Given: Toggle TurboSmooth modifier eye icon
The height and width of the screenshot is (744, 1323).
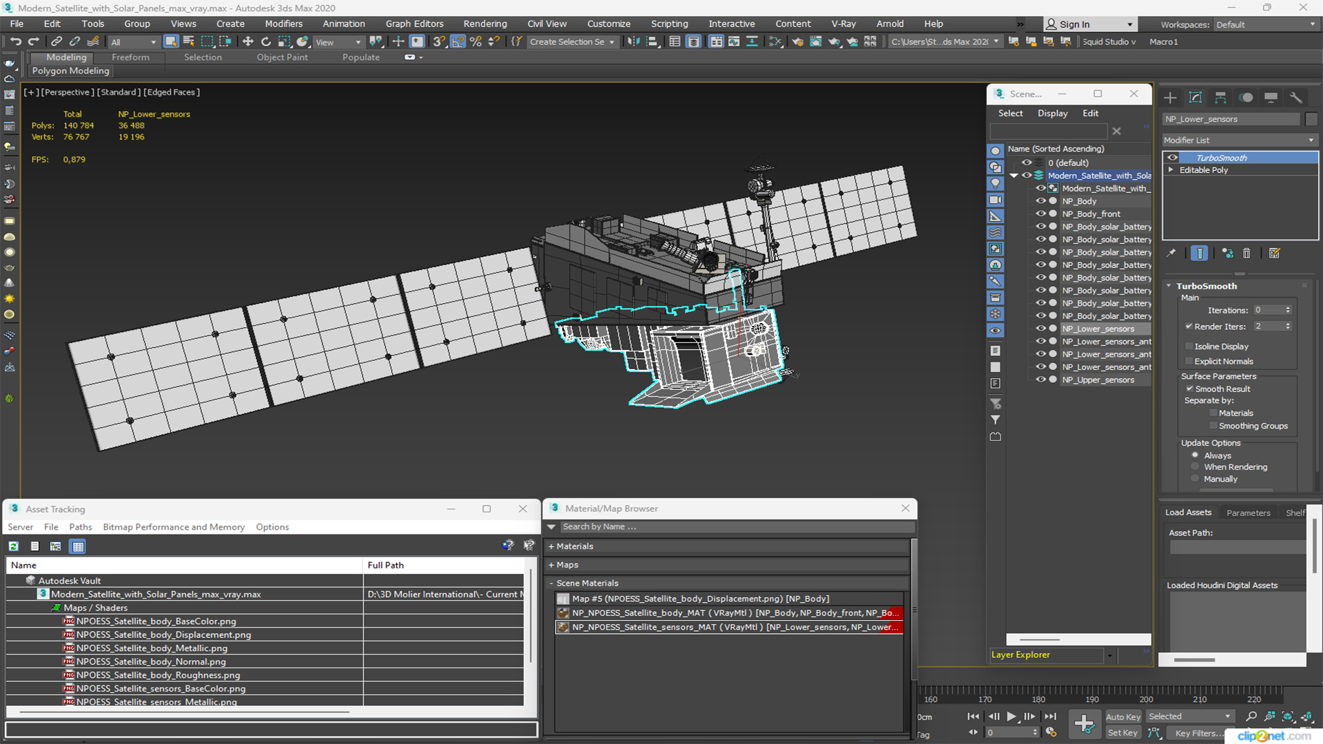Looking at the screenshot, I should [x=1172, y=158].
